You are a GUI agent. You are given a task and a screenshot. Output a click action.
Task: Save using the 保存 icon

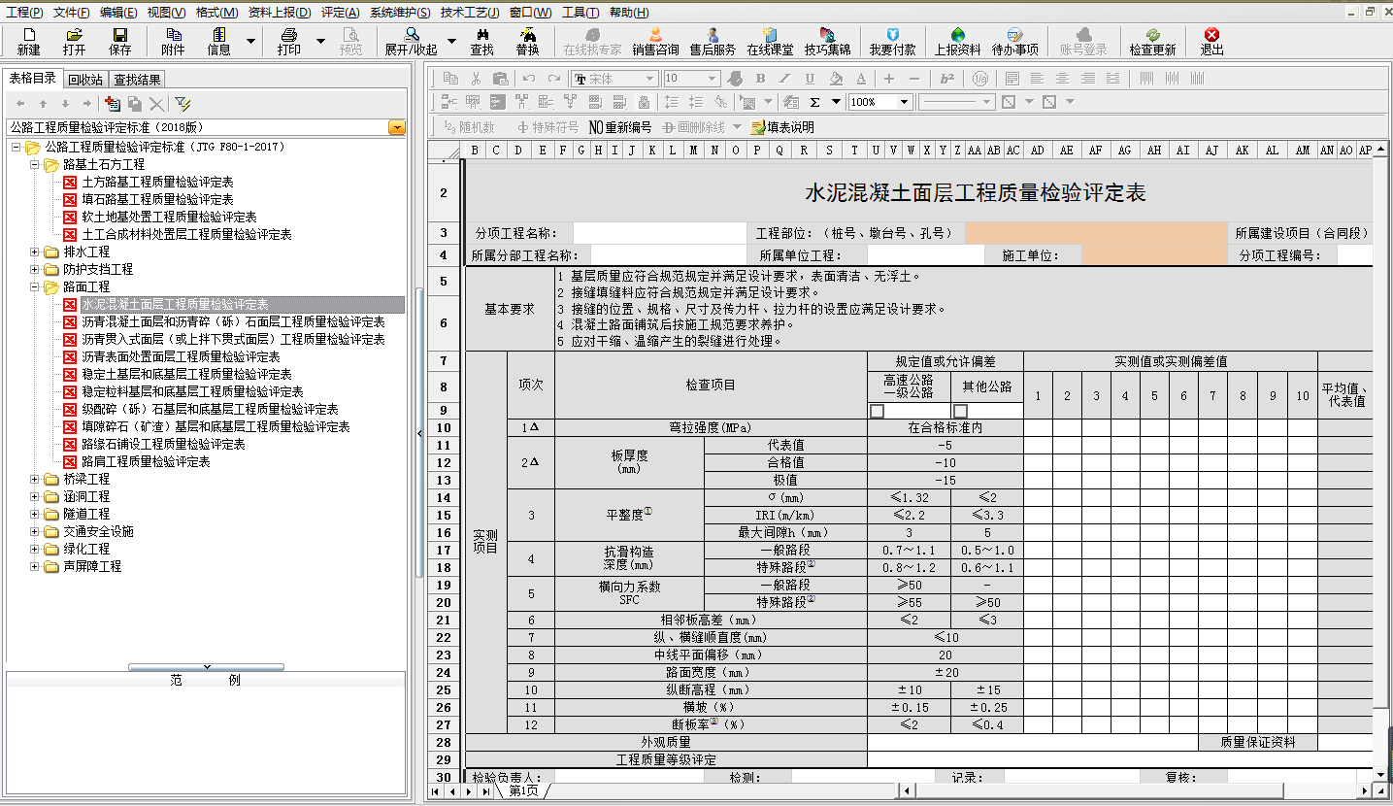tap(120, 42)
